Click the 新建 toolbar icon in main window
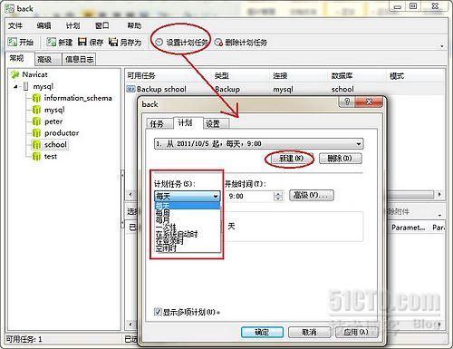The image size is (453, 349). pyautogui.click(x=52, y=42)
